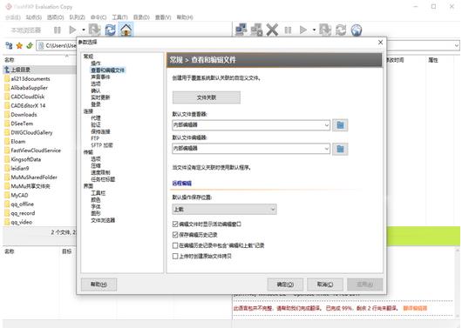Click browse icon beside 默认文件查看器 combo box
This screenshot has width=462, height=328.
(340, 125)
